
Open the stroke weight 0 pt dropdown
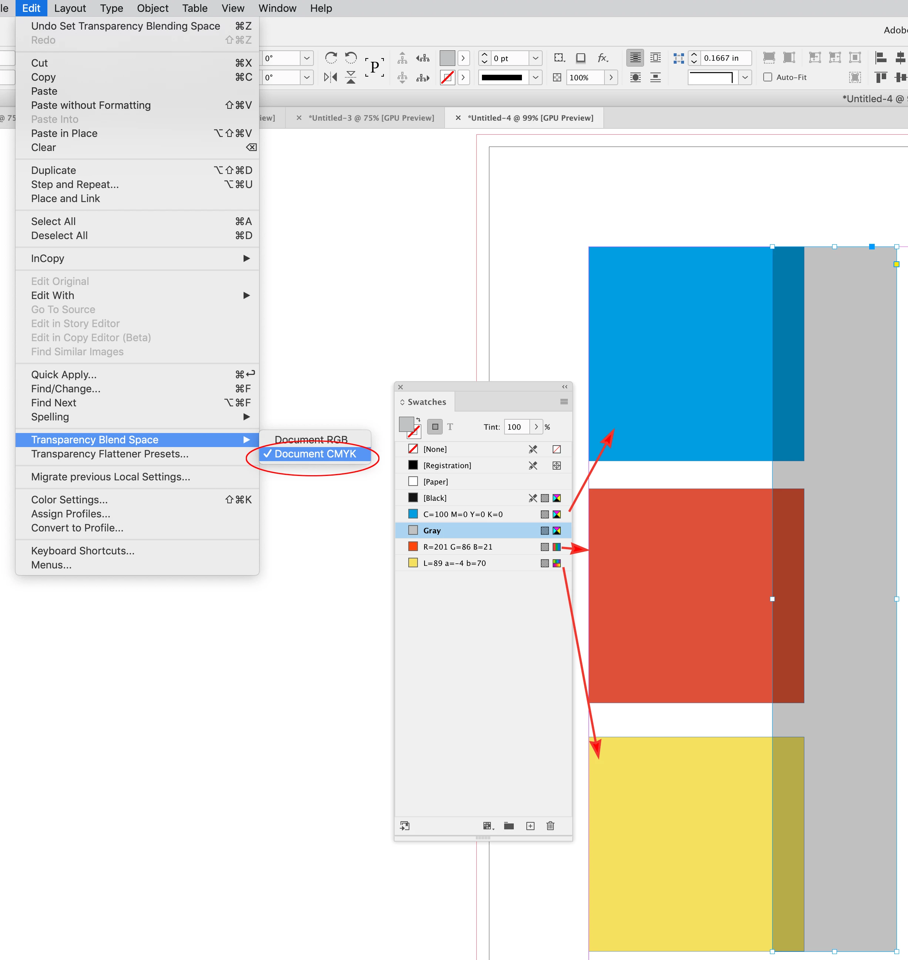point(535,58)
